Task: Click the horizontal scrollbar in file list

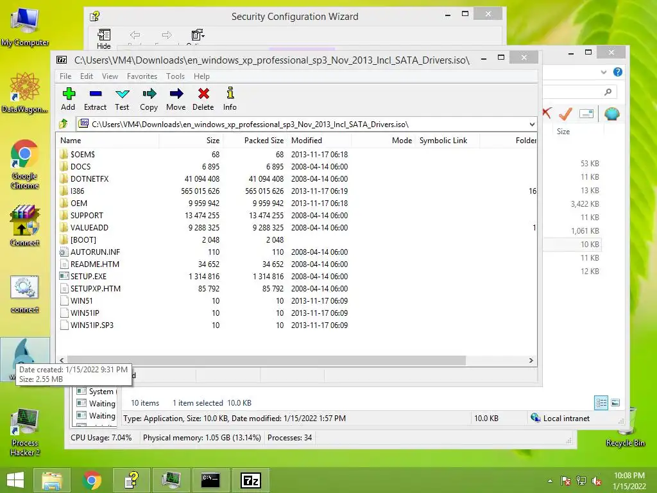Action: [x=266, y=360]
